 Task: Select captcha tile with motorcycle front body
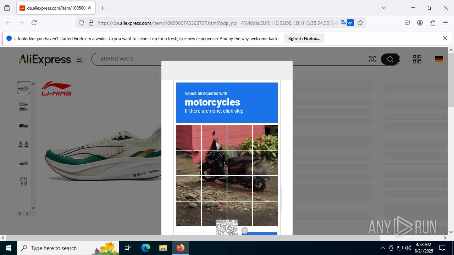[214, 163]
